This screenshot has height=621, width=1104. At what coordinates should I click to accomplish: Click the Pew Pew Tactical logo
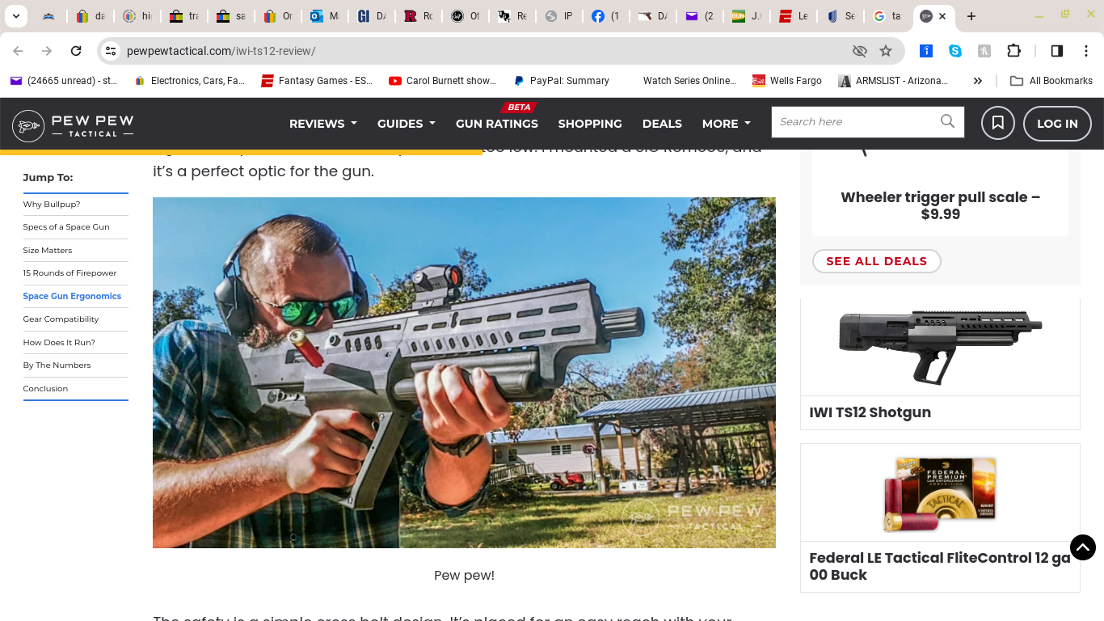[x=73, y=125]
